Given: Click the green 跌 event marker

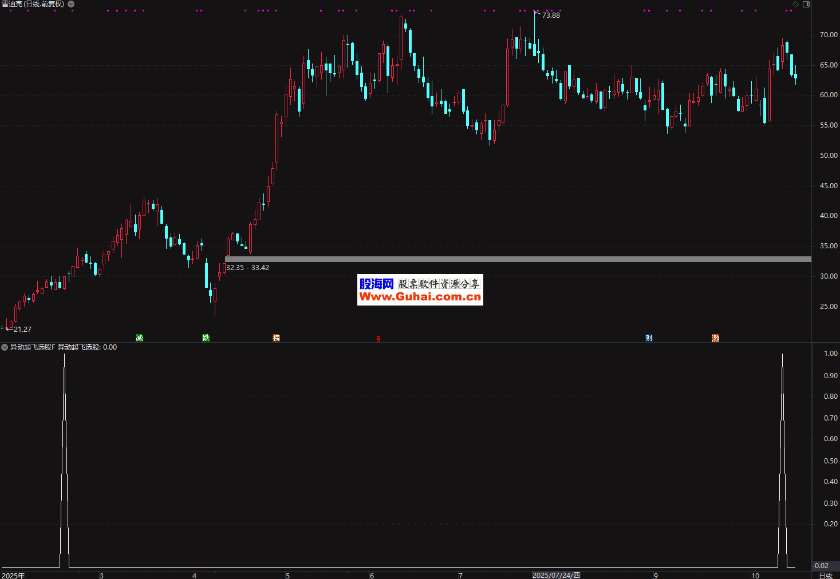Looking at the screenshot, I should pos(206,338).
